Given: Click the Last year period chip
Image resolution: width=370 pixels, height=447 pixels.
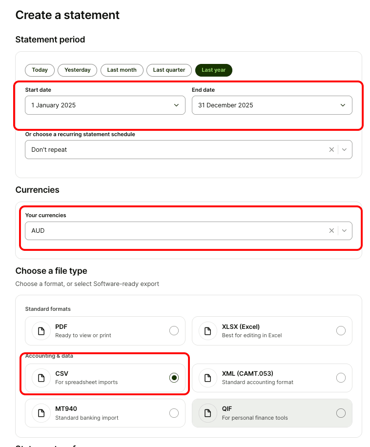Looking at the screenshot, I should click(x=213, y=70).
